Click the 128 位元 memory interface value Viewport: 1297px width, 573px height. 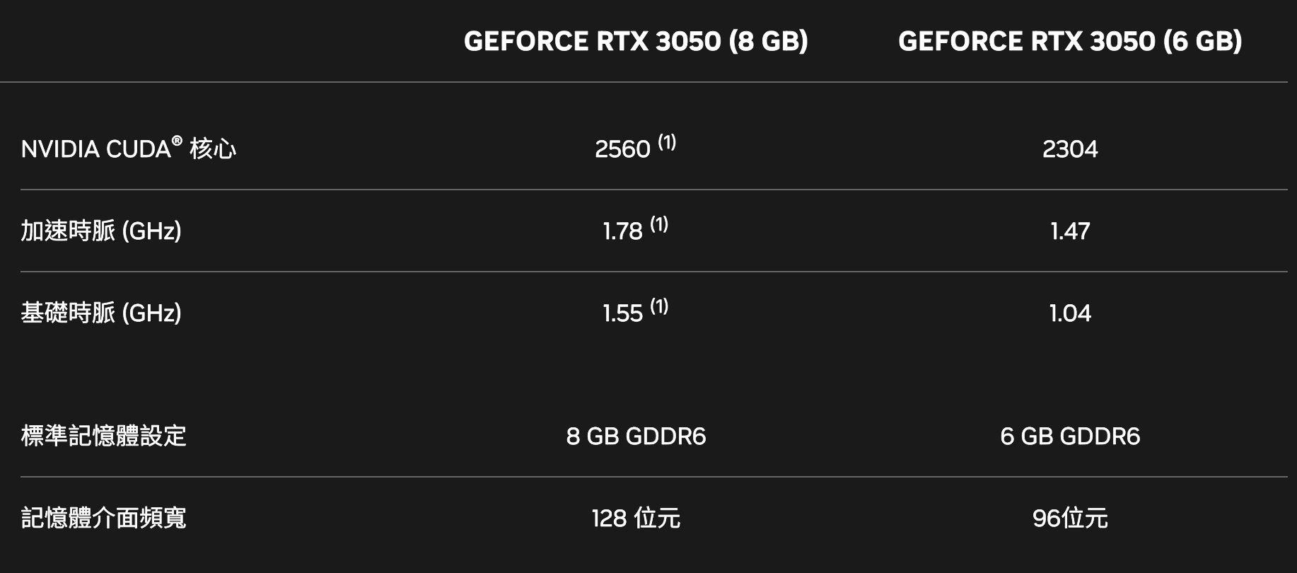pos(636,519)
